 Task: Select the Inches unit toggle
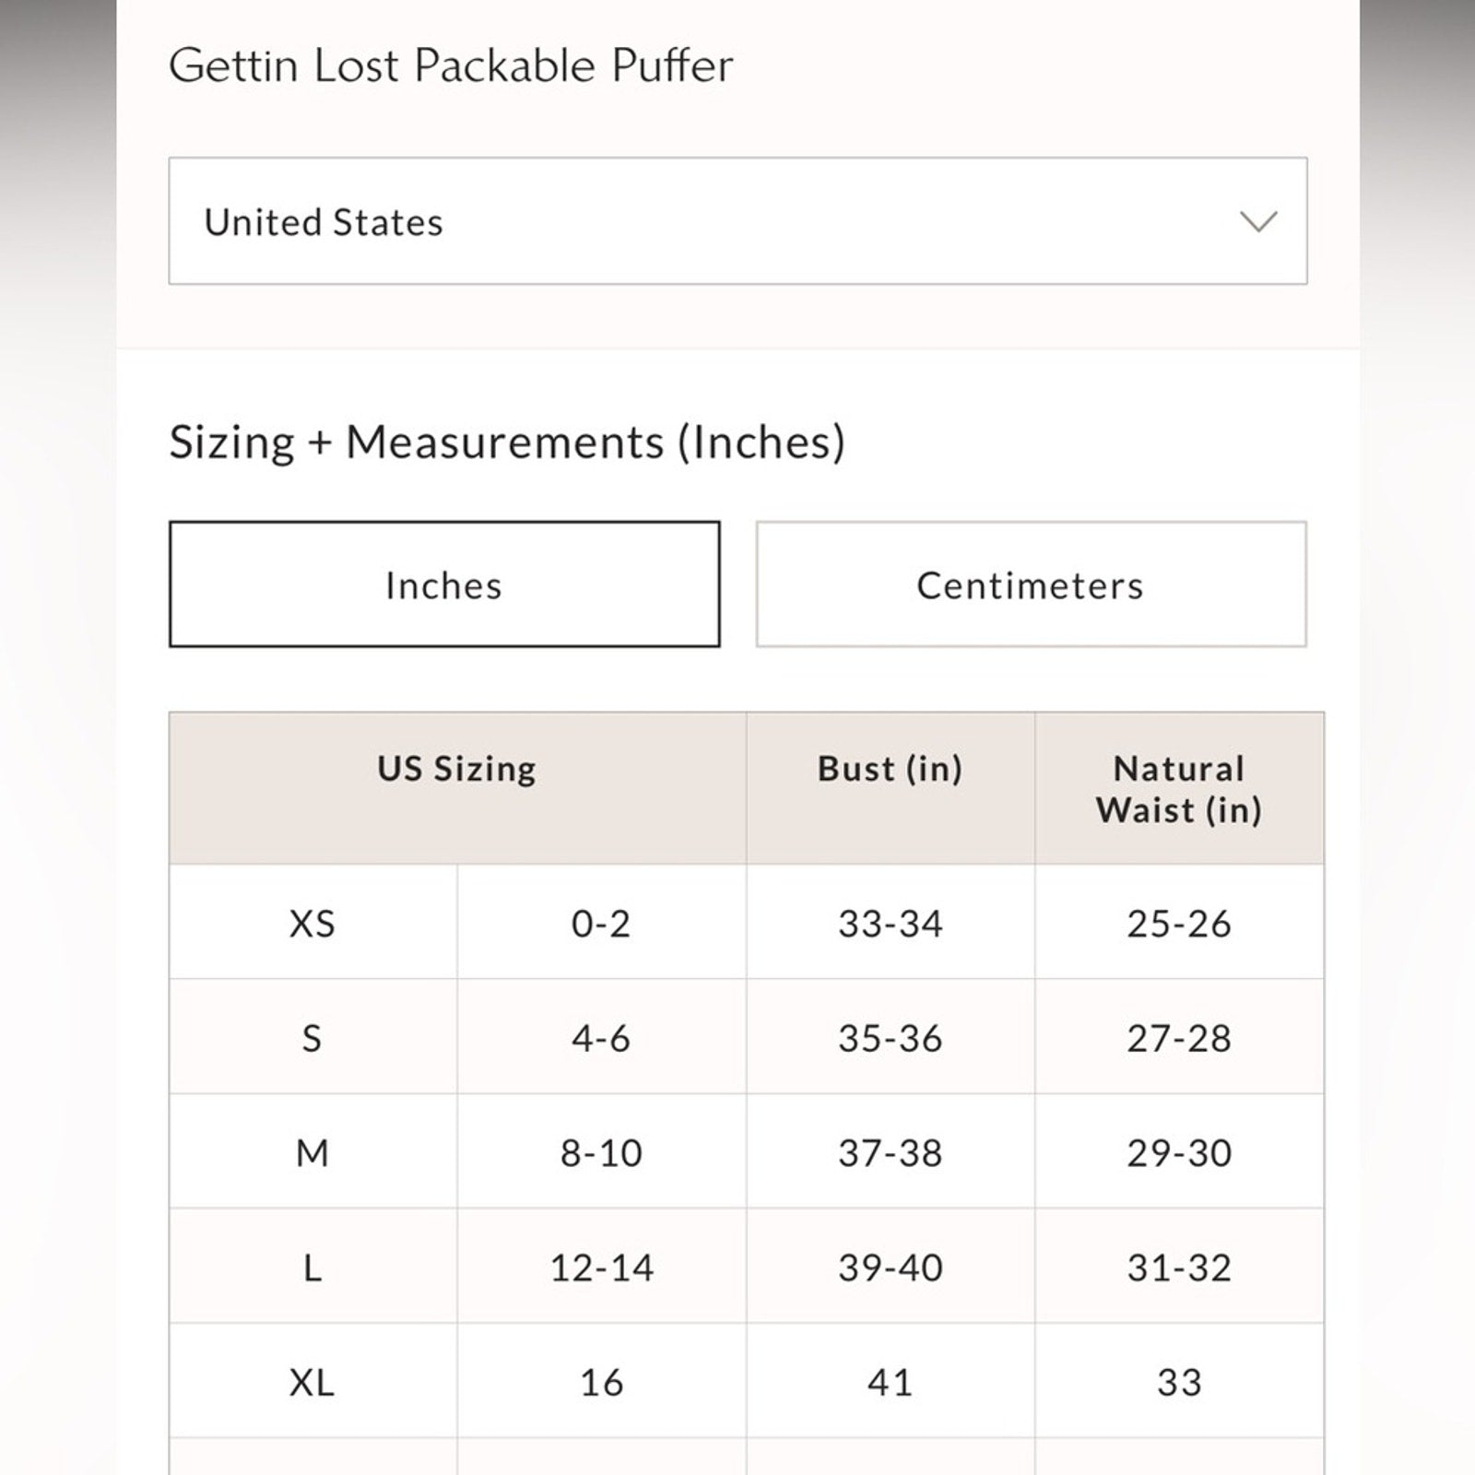(x=443, y=584)
